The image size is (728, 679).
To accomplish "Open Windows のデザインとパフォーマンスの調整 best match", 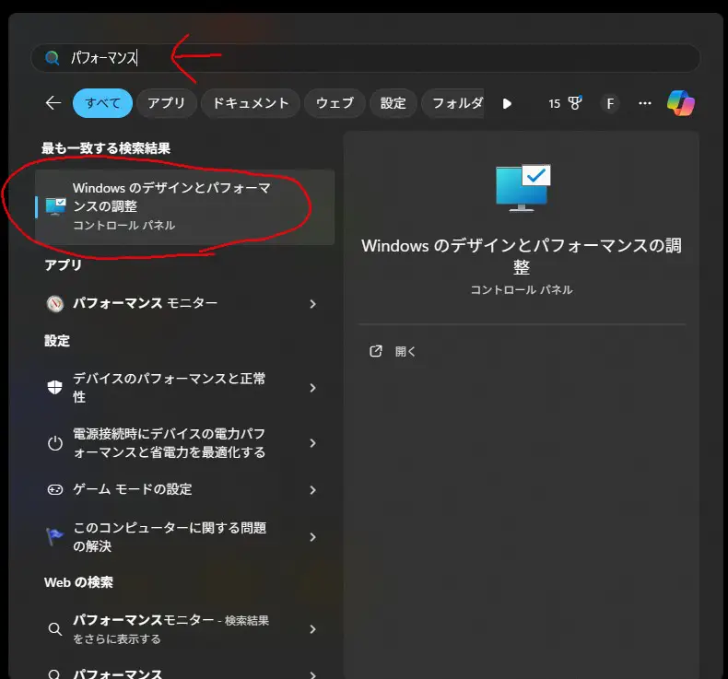I will click(x=185, y=206).
